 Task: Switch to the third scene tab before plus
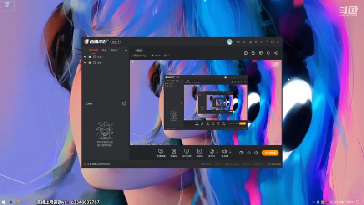point(114,51)
